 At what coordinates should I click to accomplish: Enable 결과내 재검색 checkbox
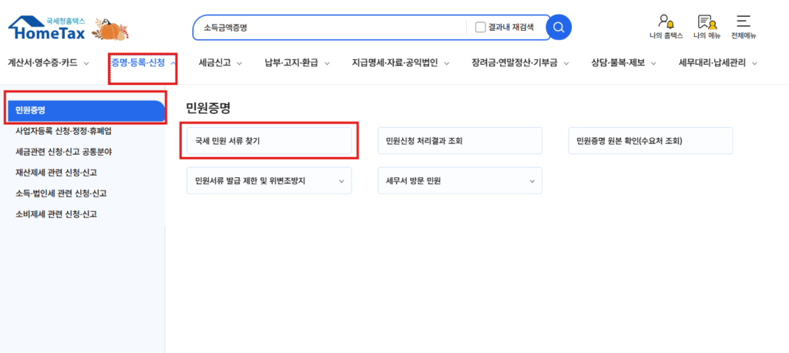tap(481, 28)
